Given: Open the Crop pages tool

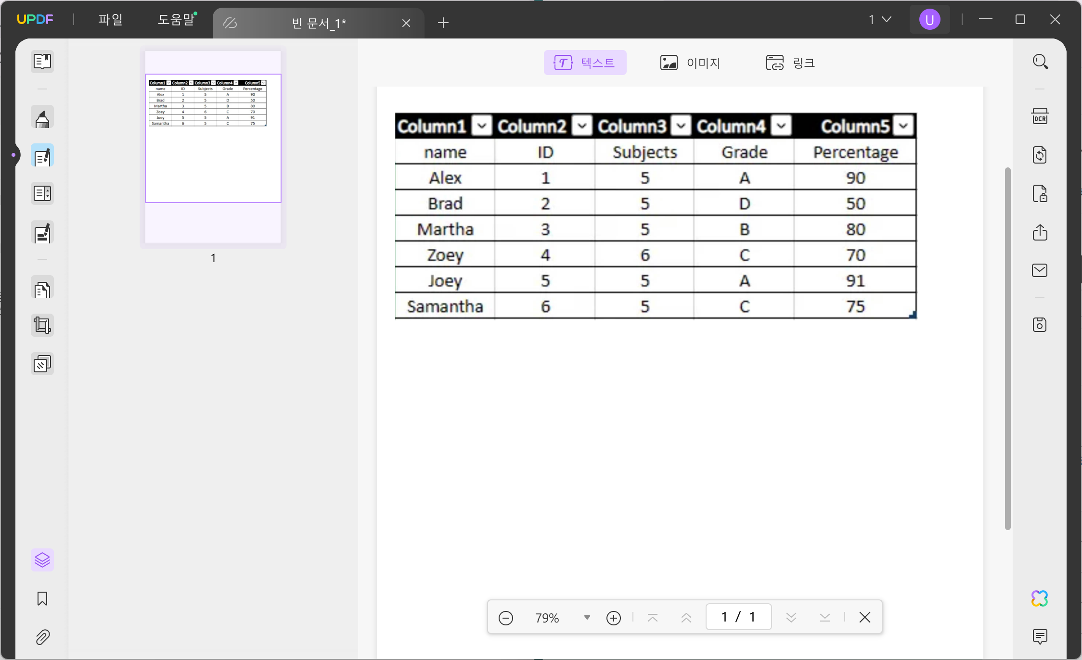Looking at the screenshot, I should pyautogui.click(x=42, y=325).
